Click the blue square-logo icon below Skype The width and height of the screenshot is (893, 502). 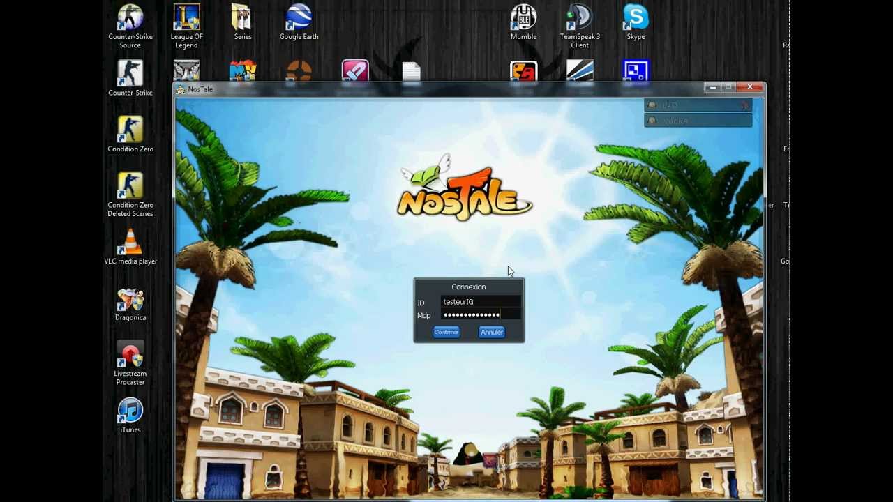pos(636,72)
